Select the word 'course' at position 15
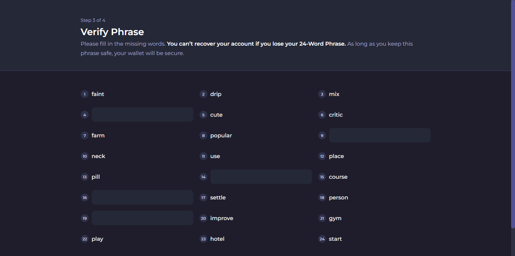The image size is (515, 256). click(x=338, y=177)
